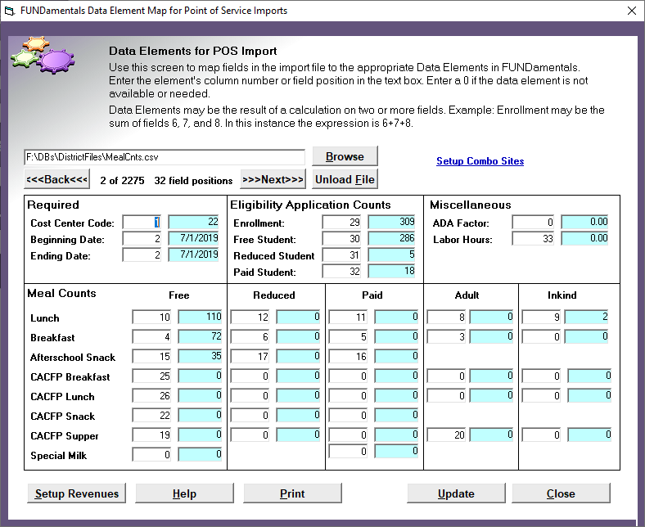Click the title bar application icon

pos(10,11)
